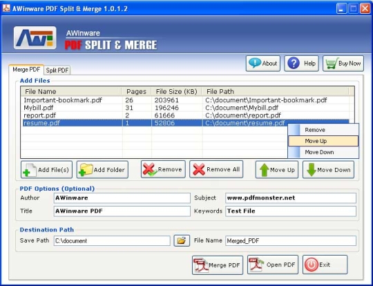Viewport: 373px width, 286px height.
Task: Click the red power Exit button
Action: click(325, 265)
